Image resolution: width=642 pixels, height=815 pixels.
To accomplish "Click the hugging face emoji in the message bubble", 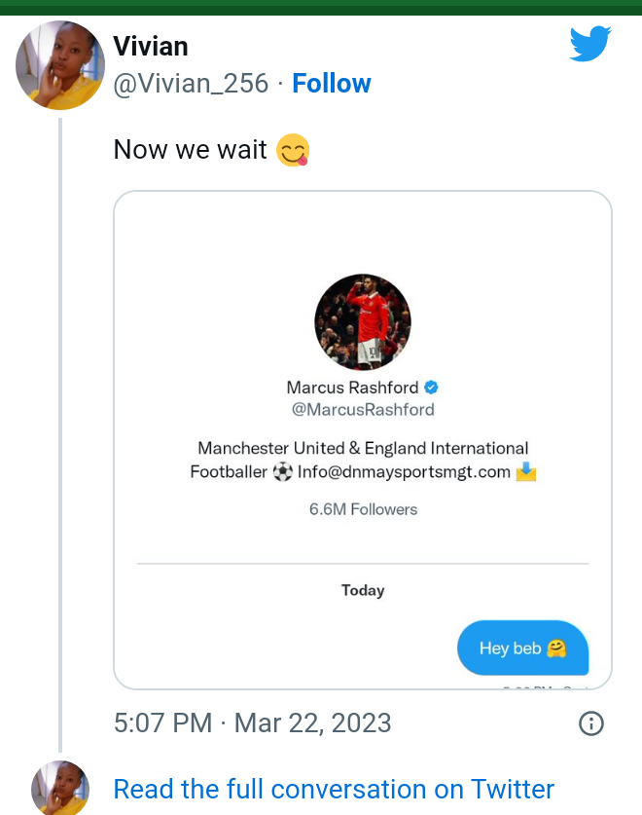I will click(556, 648).
